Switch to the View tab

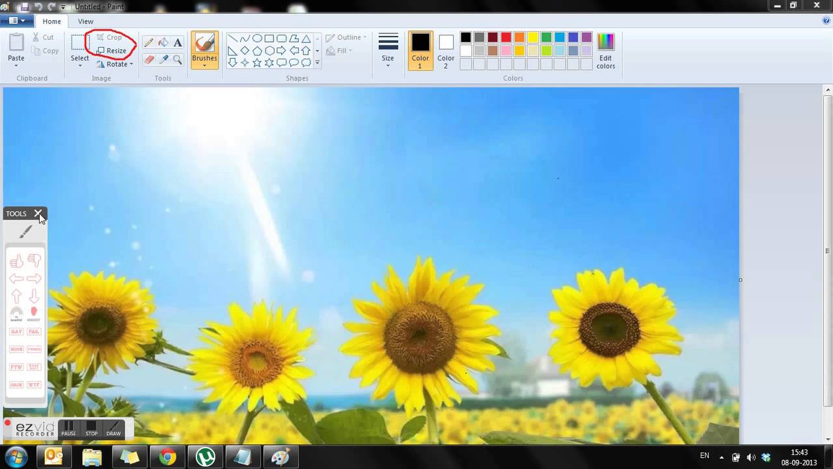(x=85, y=21)
